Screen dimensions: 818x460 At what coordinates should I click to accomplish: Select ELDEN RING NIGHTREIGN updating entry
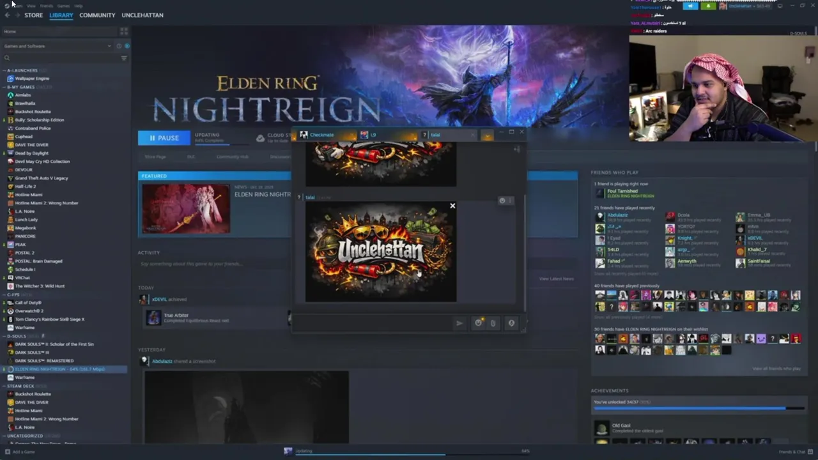click(64, 369)
